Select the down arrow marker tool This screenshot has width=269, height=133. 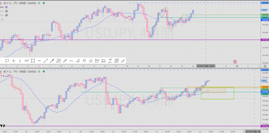(84, 61)
